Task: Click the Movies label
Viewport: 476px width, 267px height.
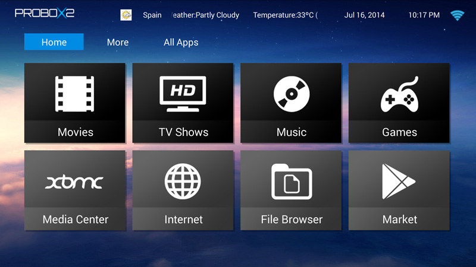Action: coord(76,132)
